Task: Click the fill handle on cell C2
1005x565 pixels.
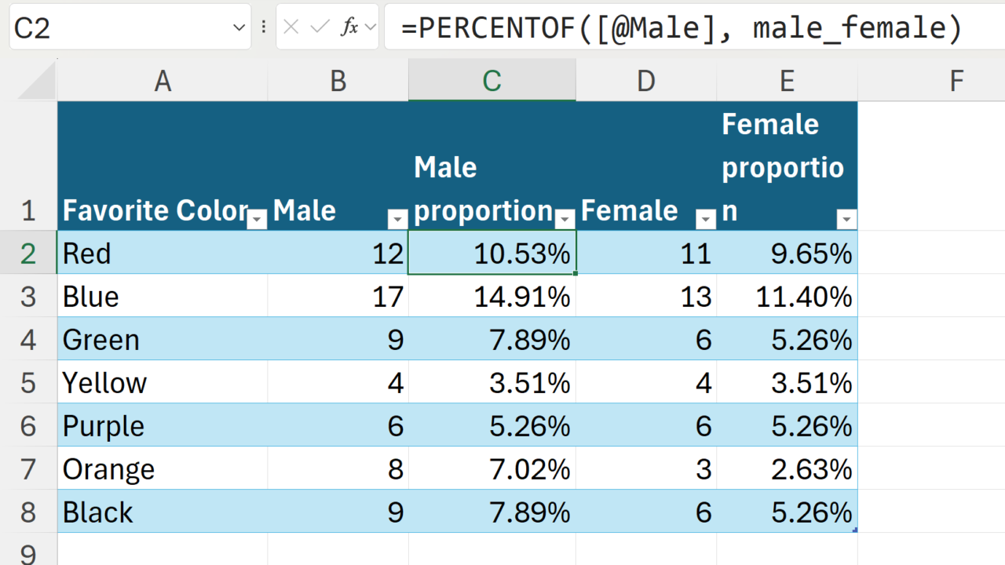Action: coord(576,273)
